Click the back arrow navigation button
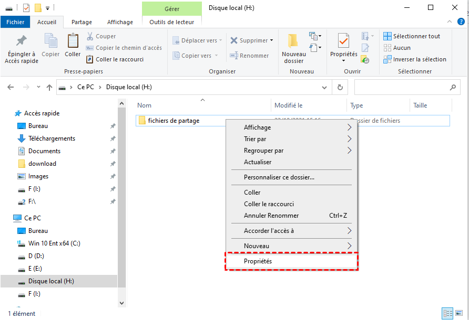Screen dimensions: 469x320 point(11,88)
